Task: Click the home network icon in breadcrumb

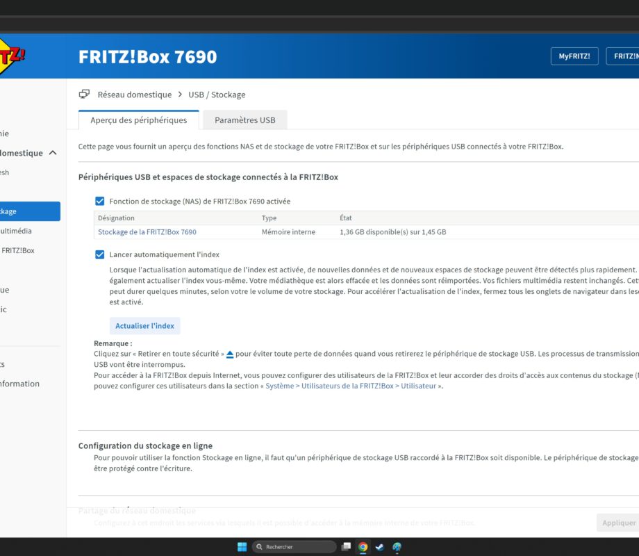Action: 84,95
